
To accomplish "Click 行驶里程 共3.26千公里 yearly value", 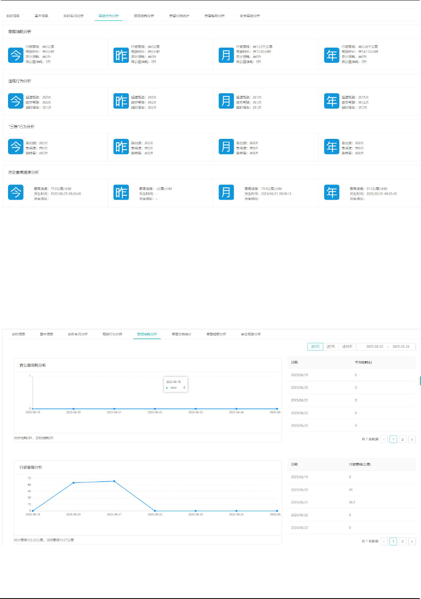I will (x=359, y=47).
